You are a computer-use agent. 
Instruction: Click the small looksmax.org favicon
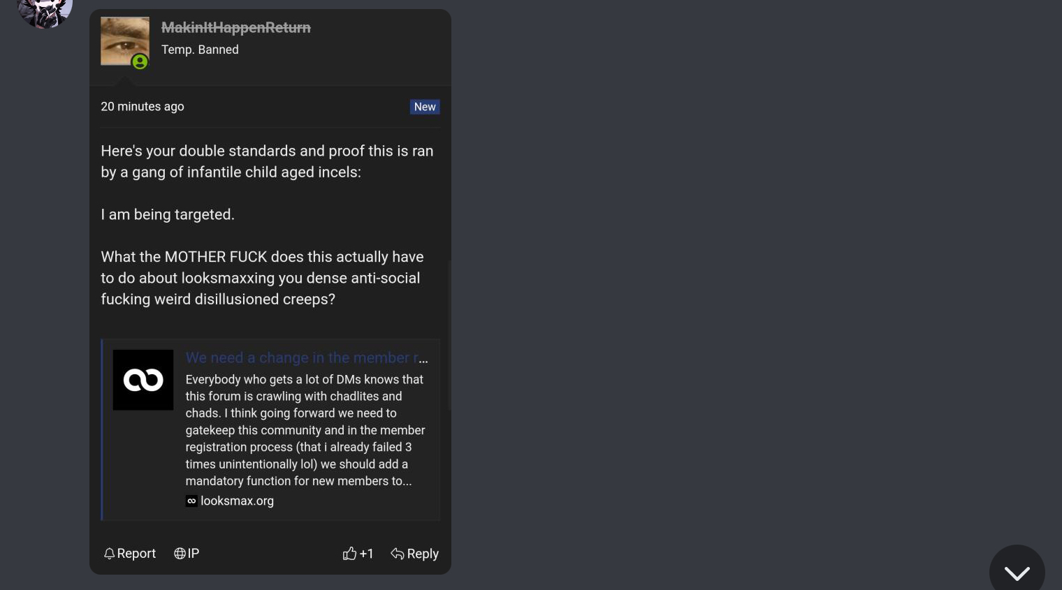pyautogui.click(x=191, y=501)
